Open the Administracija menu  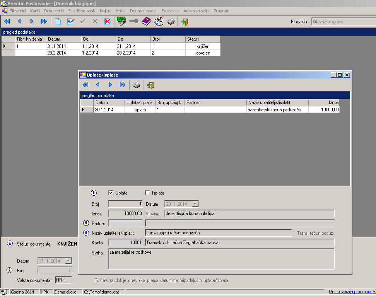196,11
